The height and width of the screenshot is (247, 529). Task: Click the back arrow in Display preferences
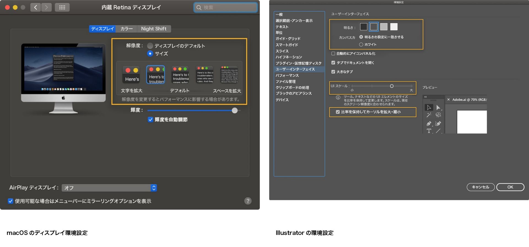36,7
